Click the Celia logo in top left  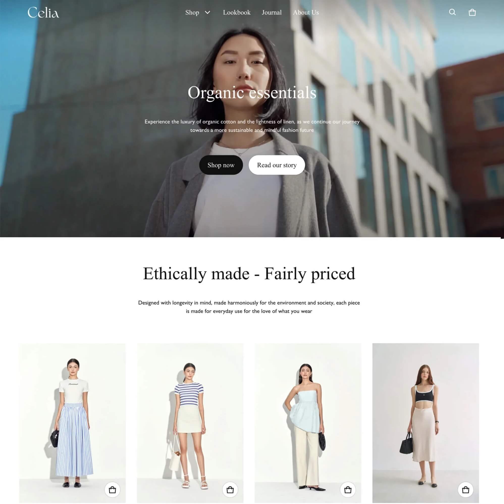[43, 12]
